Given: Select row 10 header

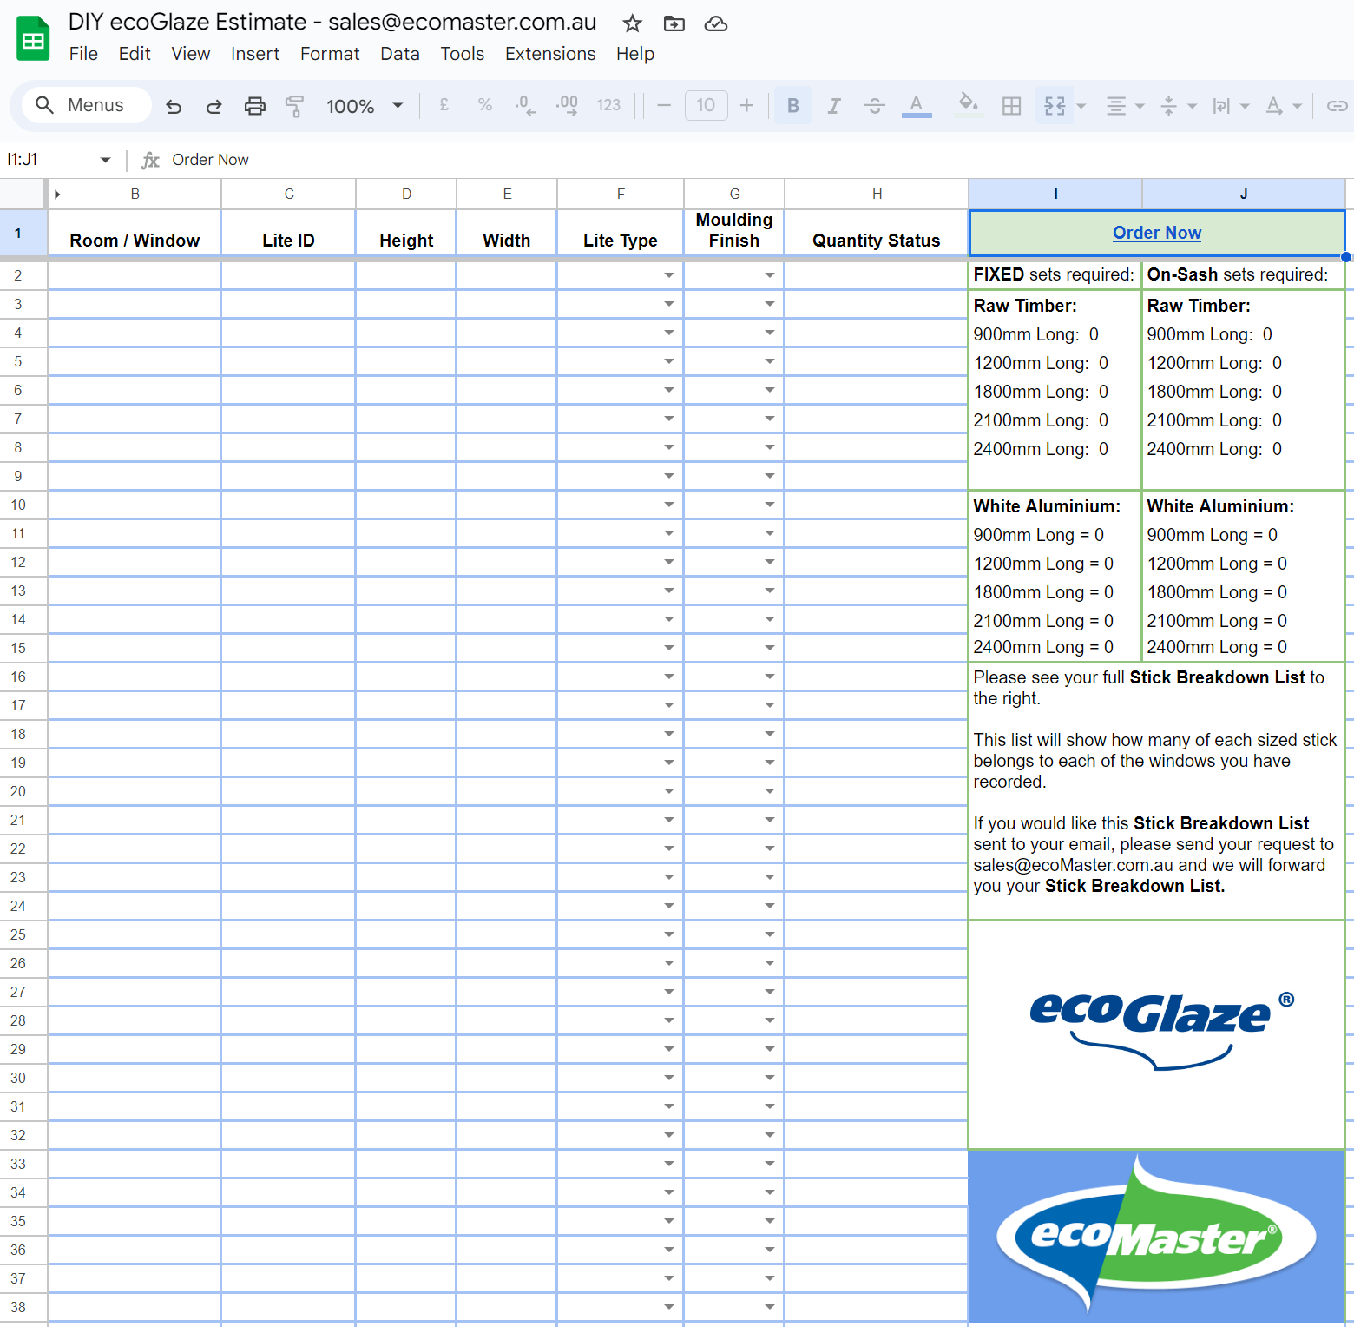Looking at the screenshot, I should 18,505.
